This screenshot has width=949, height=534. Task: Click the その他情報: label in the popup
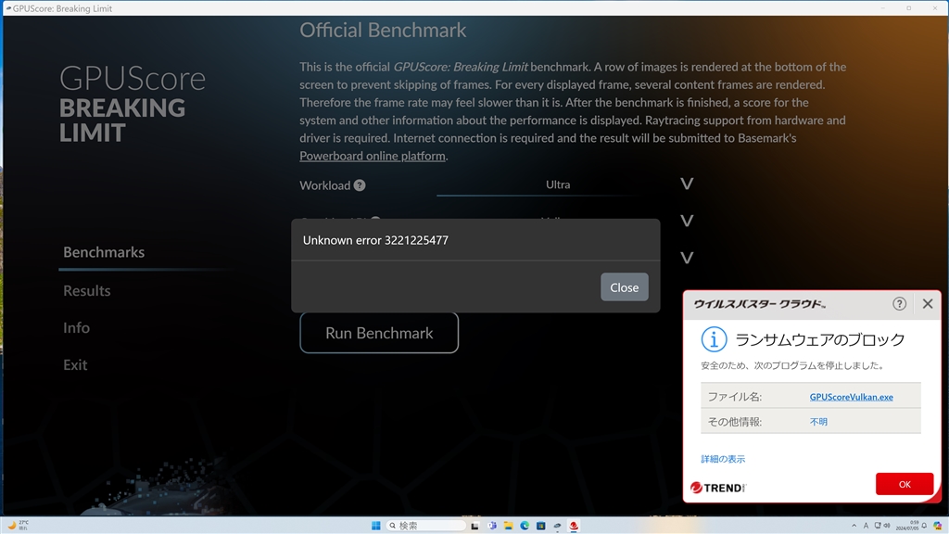[735, 422]
